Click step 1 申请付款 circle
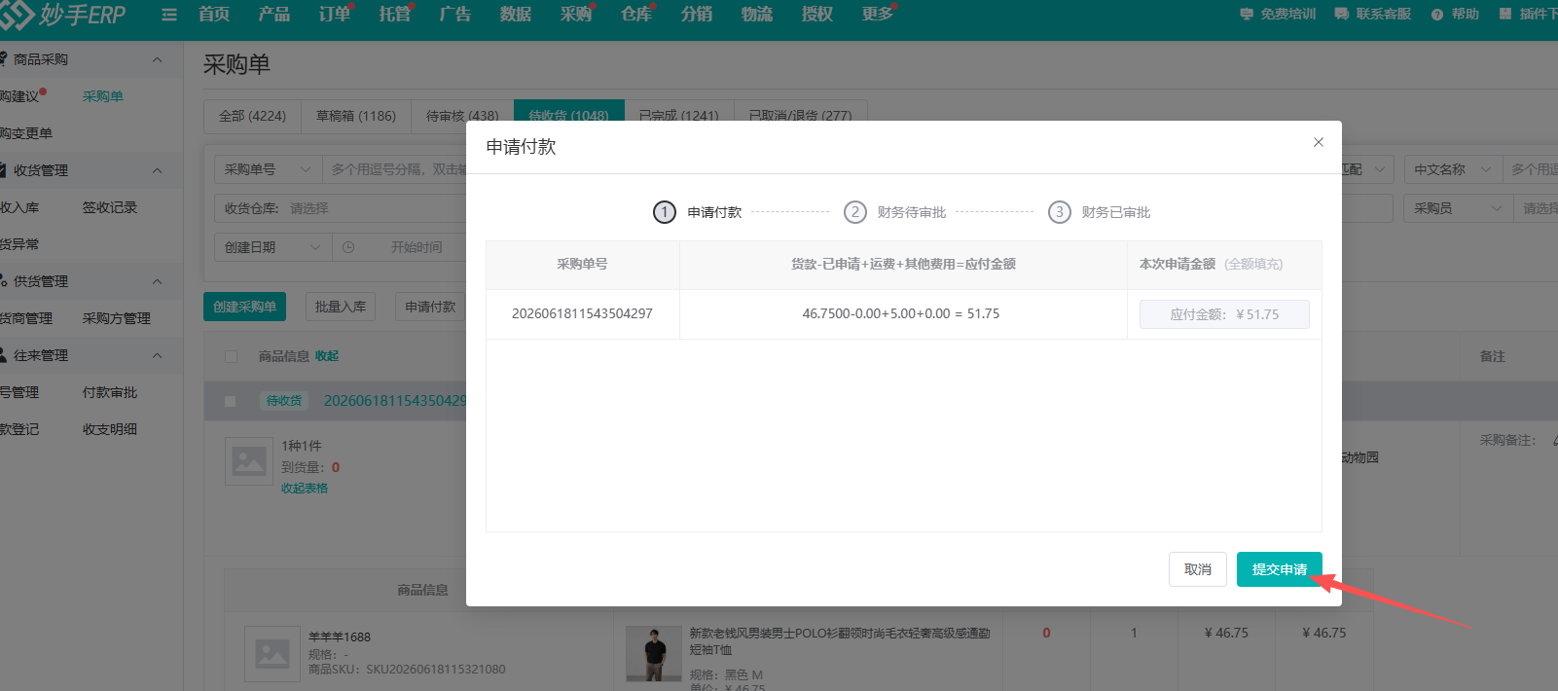1558x691 pixels. coord(665,212)
